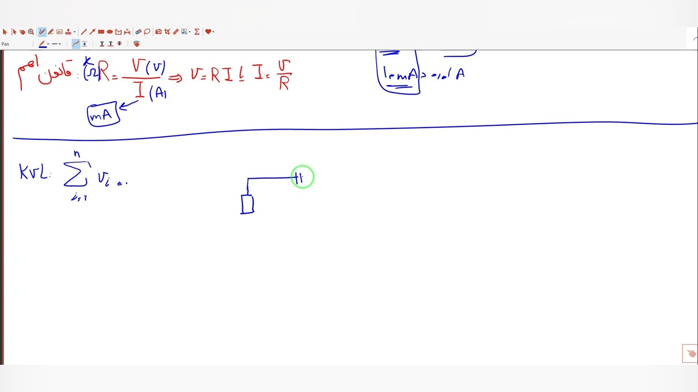Expand the heart favorites dropdown
Screen dimensions: 698x392
(213, 32)
